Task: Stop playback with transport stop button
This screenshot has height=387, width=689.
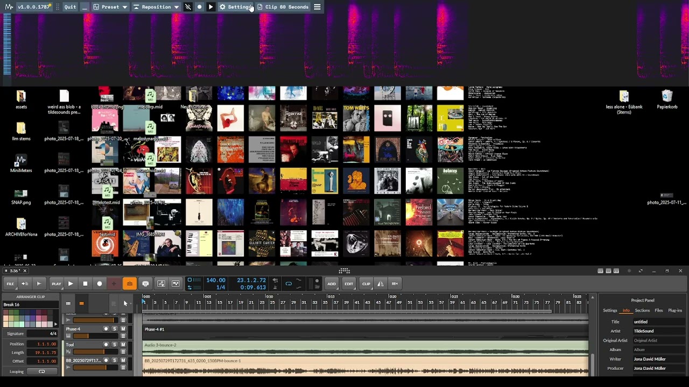Action: [85, 284]
